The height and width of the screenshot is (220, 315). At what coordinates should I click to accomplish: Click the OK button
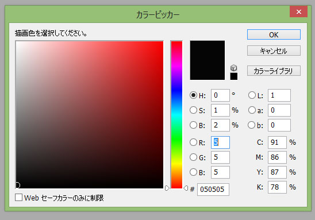coord(274,34)
